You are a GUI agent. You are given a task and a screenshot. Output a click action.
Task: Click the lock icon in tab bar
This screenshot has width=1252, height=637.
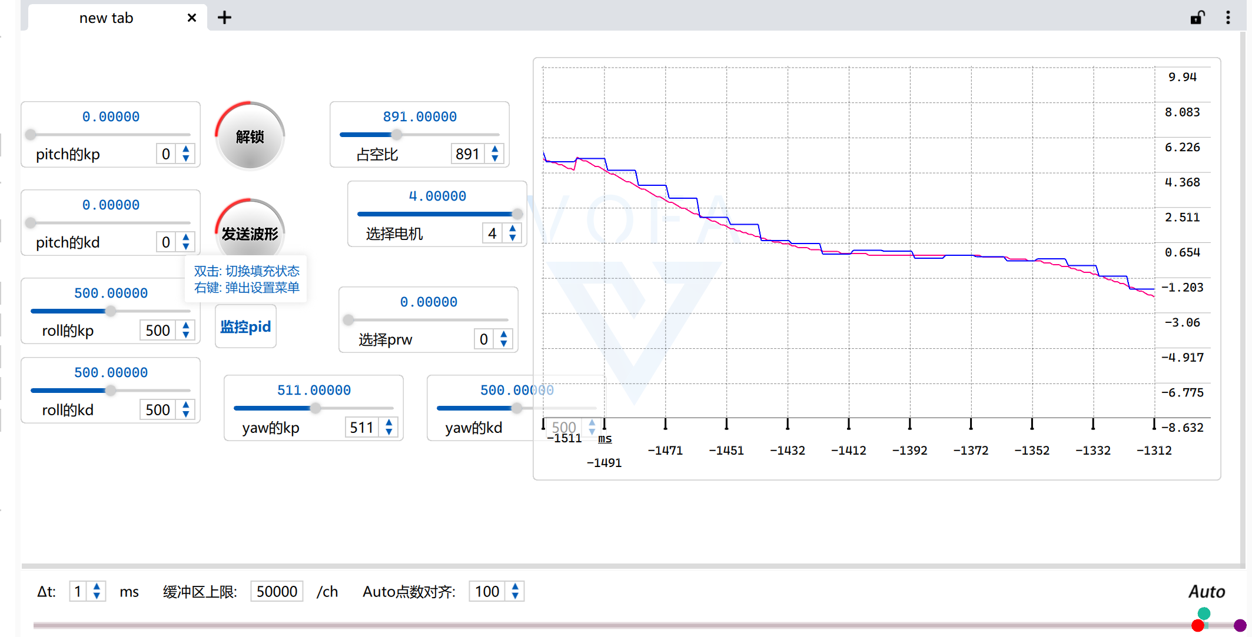click(x=1197, y=18)
